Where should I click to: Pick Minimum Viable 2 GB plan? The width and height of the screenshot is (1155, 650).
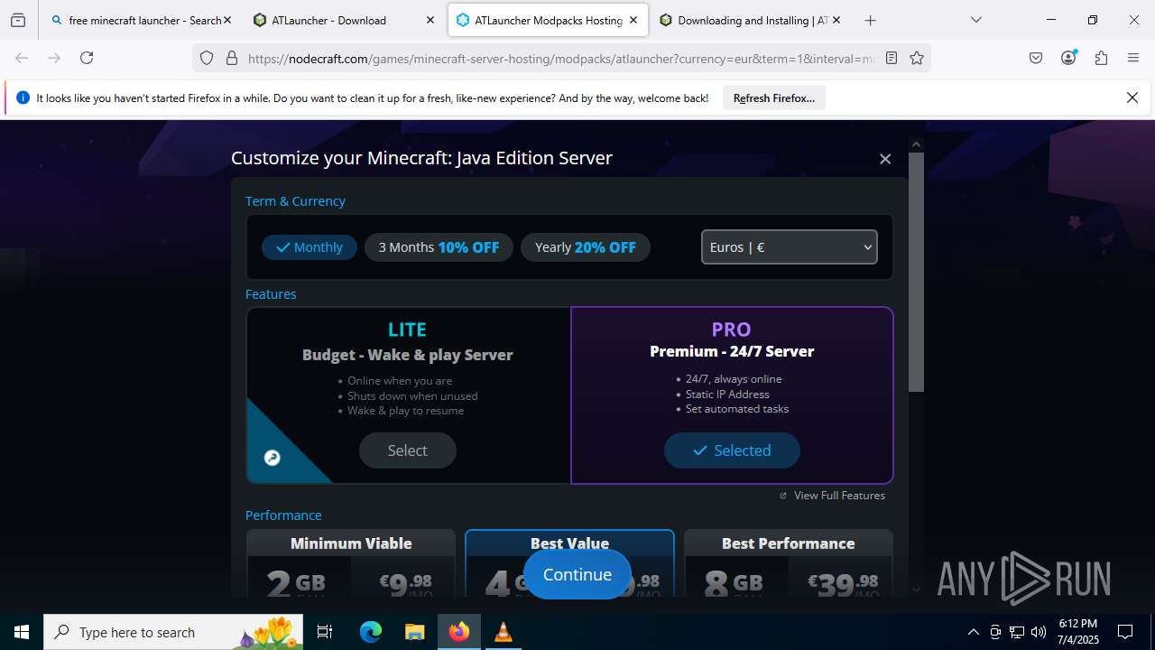tap(351, 564)
